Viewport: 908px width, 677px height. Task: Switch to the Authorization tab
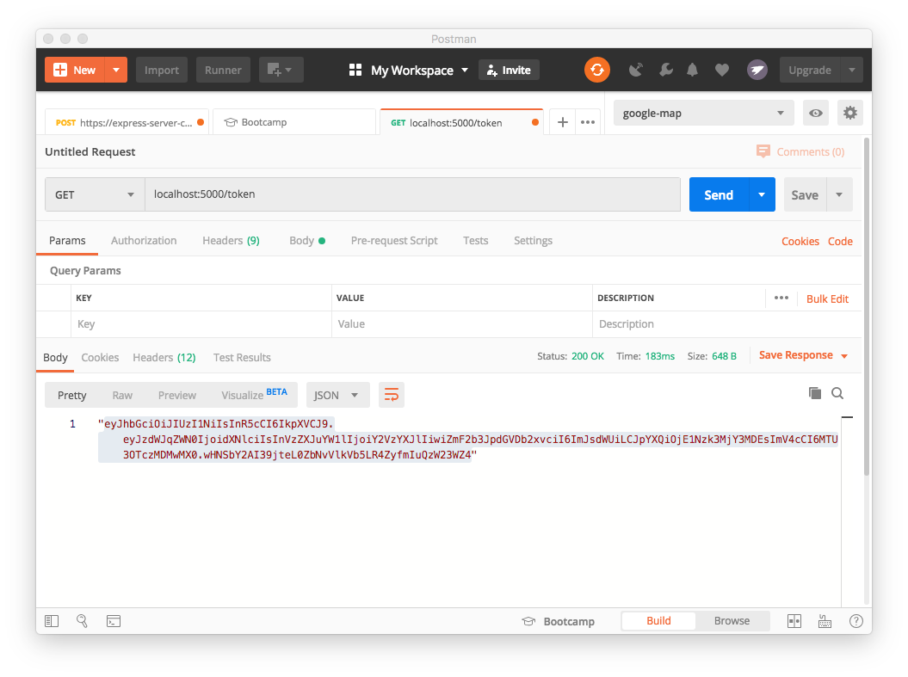pos(144,240)
